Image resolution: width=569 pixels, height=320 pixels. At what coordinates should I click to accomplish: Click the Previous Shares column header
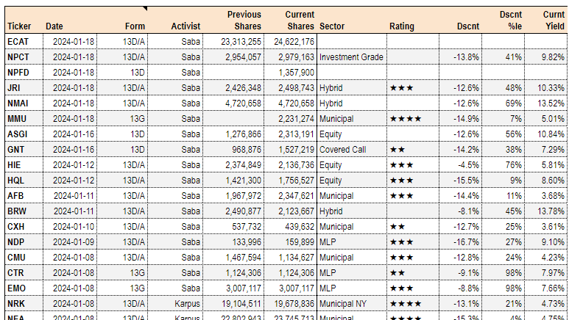point(244,20)
